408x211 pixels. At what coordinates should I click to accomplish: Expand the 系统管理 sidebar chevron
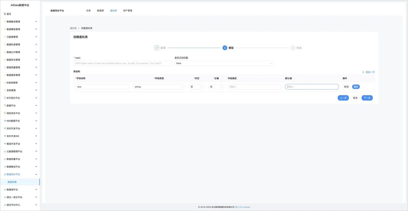(36, 90)
